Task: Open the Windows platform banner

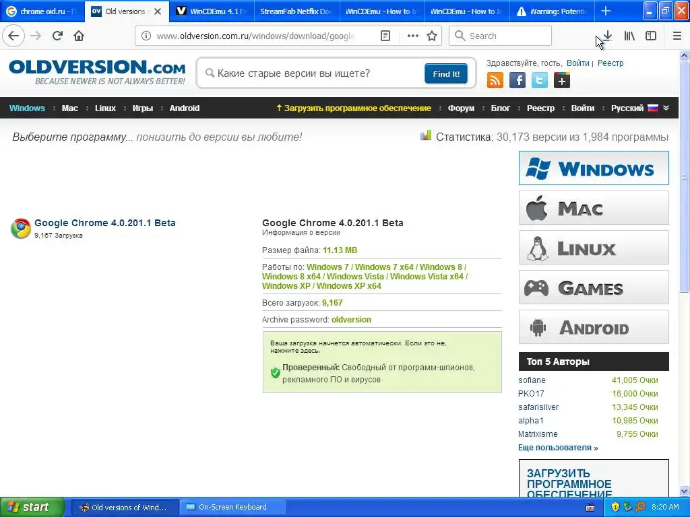Action: pos(594,168)
